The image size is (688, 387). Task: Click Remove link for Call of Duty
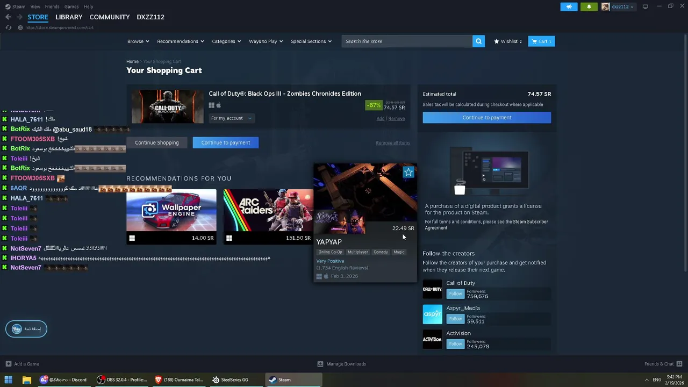396,119
